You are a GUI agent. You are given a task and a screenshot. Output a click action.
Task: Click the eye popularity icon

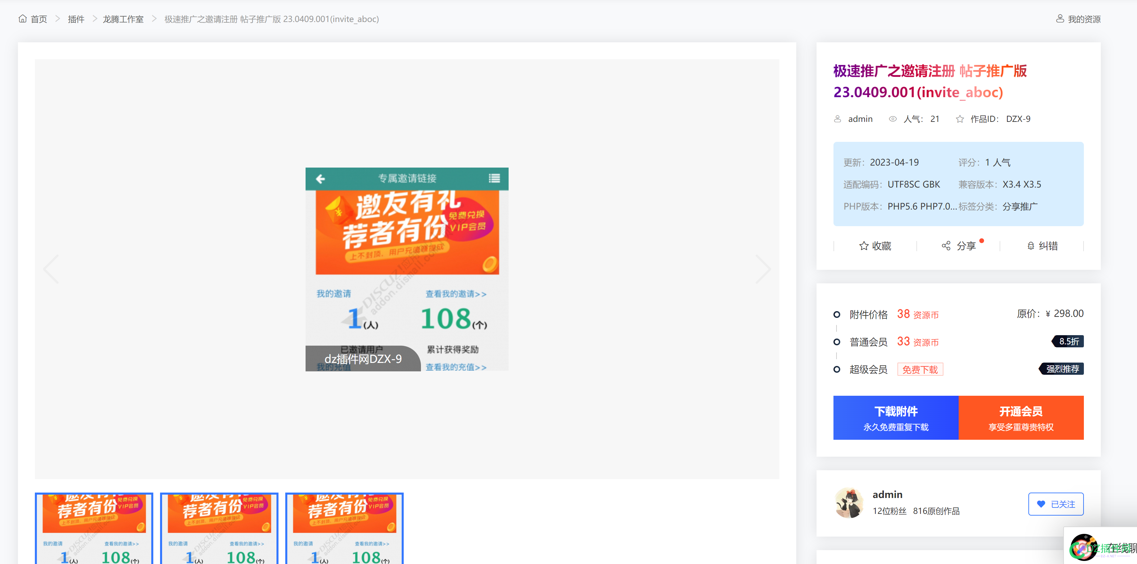[892, 119]
